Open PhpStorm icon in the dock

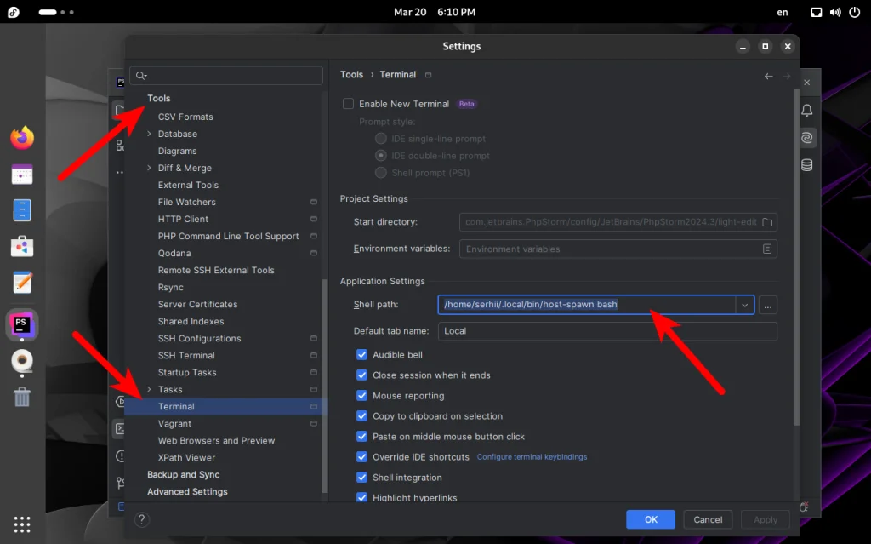point(21,324)
